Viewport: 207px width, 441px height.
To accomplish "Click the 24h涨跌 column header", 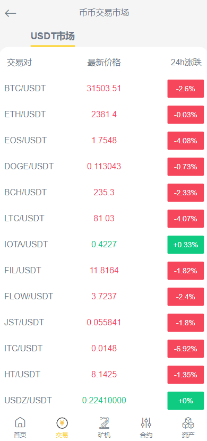I will coord(186,63).
